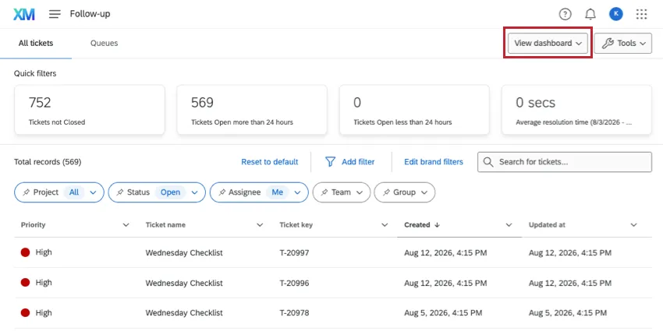Click Wednesday Checklist name in T-20996 row
Image resolution: width=663 pixels, height=331 pixels.
pyautogui.click(x=184, y=283)
